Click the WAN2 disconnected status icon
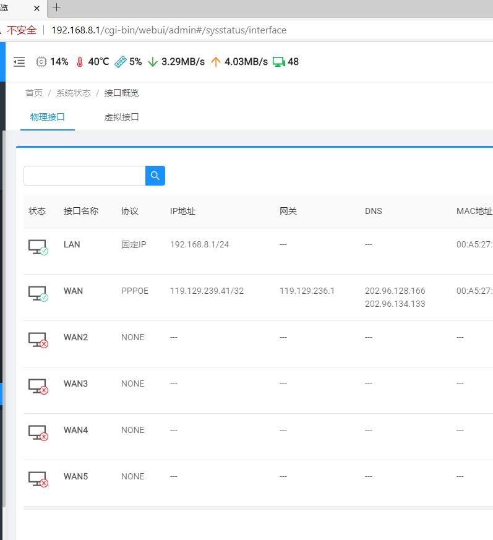The width and height of the screenshot is (493, 540). click(x=38, y=340)
